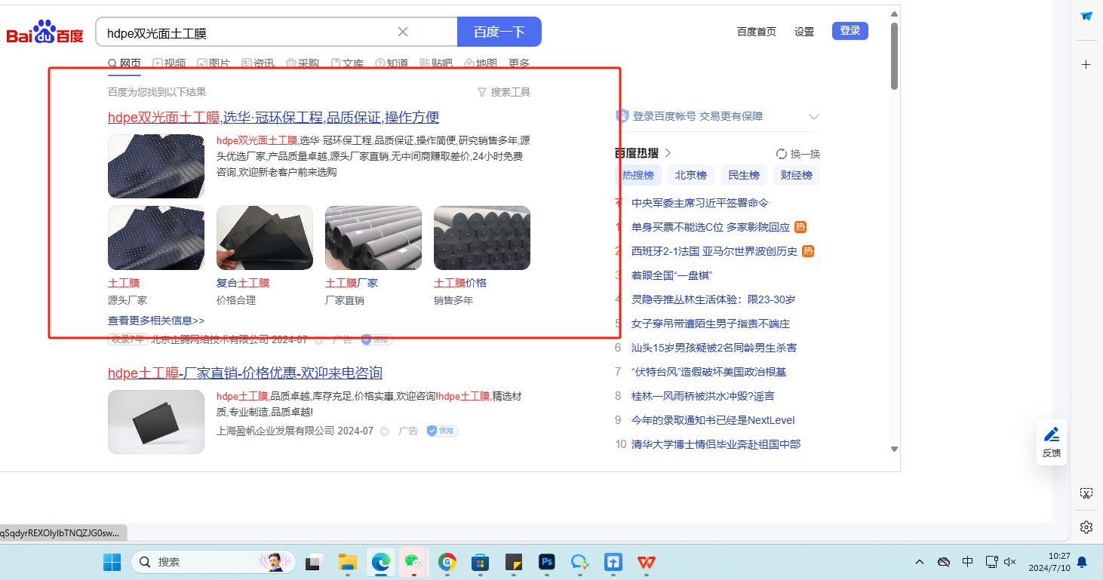Open the blue bird sidebar app icon
Viewport: 1103px width, 580px height.
(x=1086, y=17)
